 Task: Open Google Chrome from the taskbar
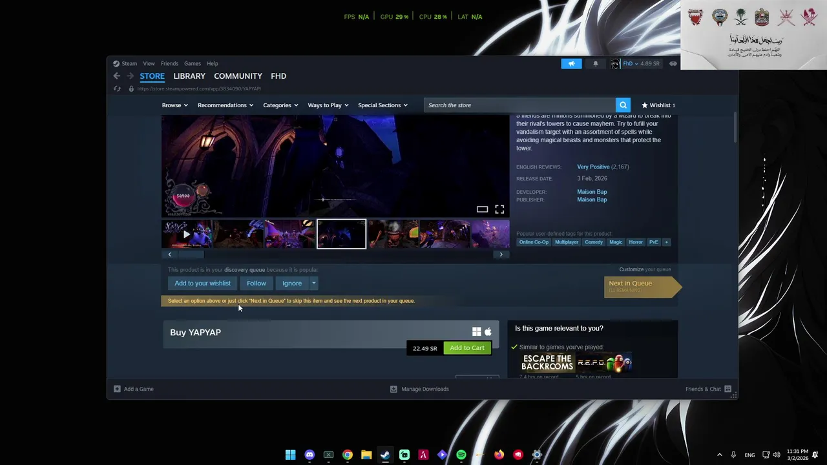click(348, 455)
